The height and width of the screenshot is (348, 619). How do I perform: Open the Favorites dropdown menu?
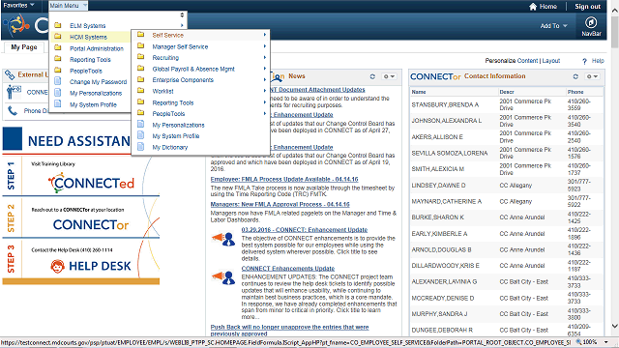(x=18, y=5)
